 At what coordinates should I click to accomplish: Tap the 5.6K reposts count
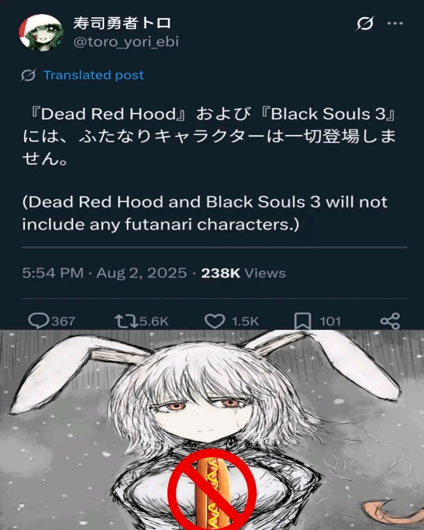(154, 321)
